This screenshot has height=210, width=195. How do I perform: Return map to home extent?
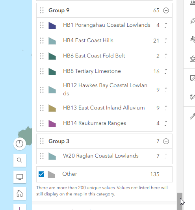(20, 193)
